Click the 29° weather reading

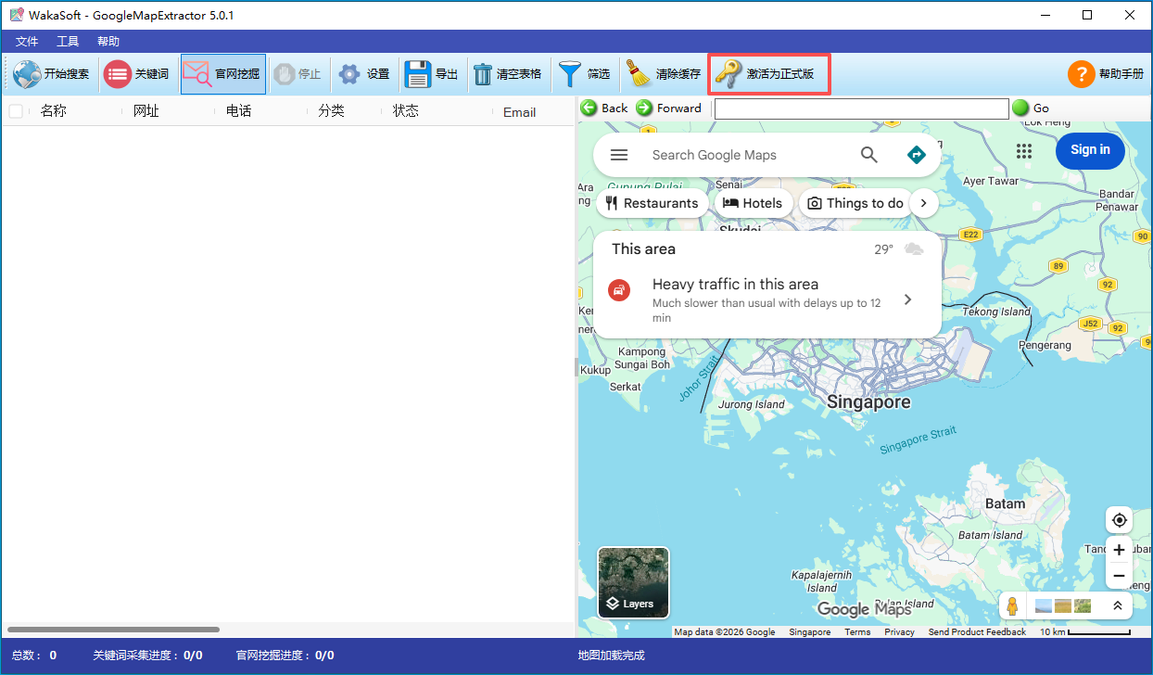(884, 249)
